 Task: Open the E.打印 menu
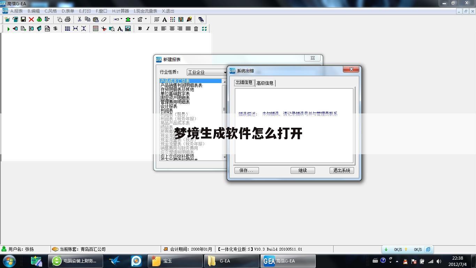pos(85,11)
